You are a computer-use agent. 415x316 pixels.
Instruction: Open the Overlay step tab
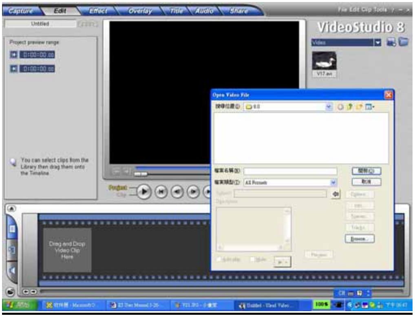coord(140,11)
